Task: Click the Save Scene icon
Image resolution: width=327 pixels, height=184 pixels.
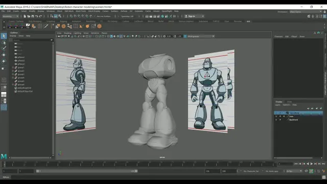Action: point(33,16)
